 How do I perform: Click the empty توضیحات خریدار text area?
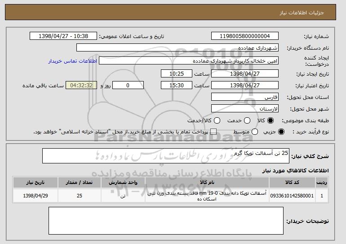166,221
